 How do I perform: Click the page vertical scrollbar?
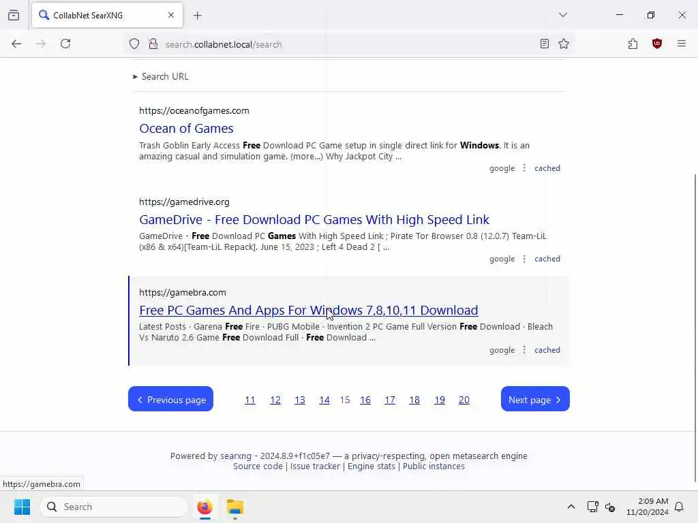pos(695,328)
